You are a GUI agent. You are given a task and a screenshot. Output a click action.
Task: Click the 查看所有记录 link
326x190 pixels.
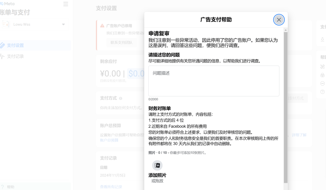[x=111, y=187]
